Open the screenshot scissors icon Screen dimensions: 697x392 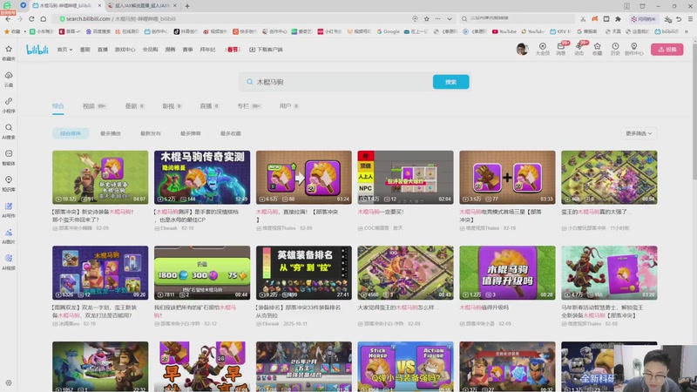coord(583,18)
